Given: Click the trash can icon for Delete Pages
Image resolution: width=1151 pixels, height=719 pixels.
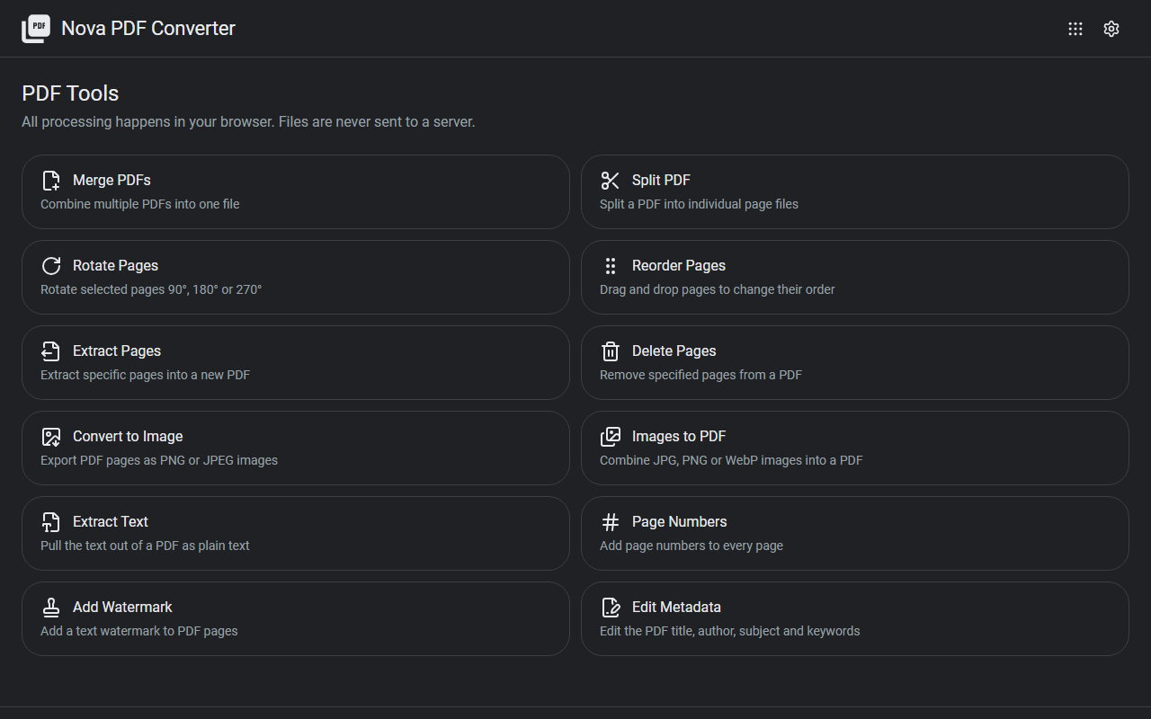Looking at the screenshot, I should click(x=611, y=351).
